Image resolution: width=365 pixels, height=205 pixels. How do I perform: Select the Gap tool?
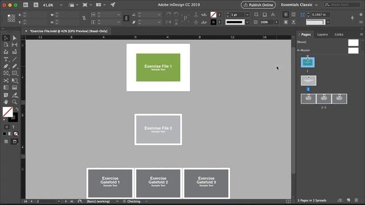click(14, 44)
